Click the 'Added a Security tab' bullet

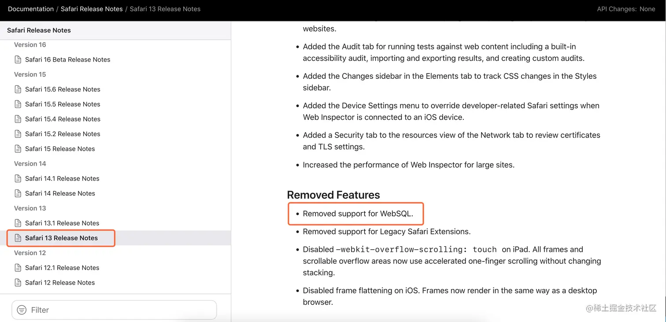pyautogui.click(x=451, y=141)
